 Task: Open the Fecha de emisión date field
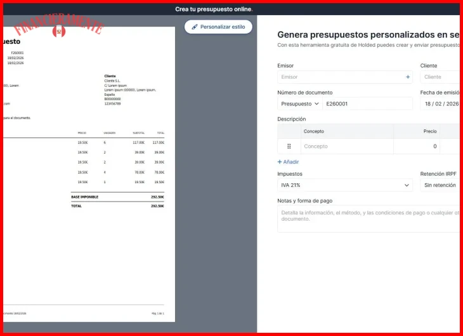(x=441, y=103)
